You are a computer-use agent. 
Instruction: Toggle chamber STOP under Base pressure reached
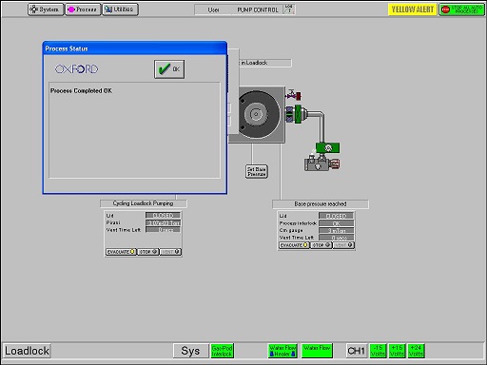pos(321,245)
